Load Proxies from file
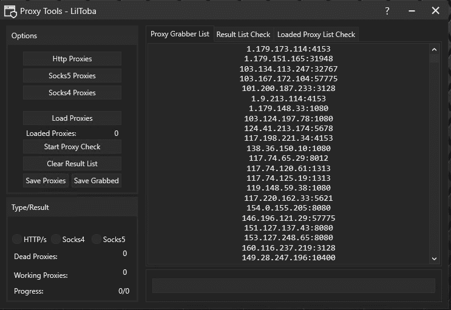Screen dimensions: 451x310 point(72,118)
